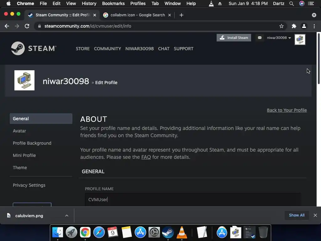
Task: Select Mini Profile in sidebar
Action: click(x=24, y=155)
